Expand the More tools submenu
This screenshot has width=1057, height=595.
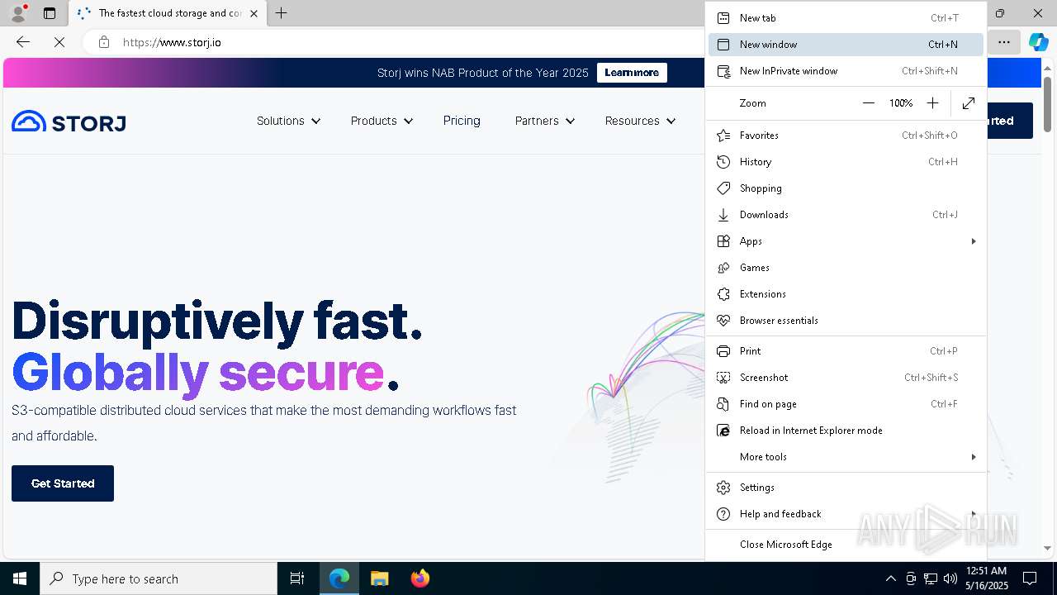coord(974,457)
